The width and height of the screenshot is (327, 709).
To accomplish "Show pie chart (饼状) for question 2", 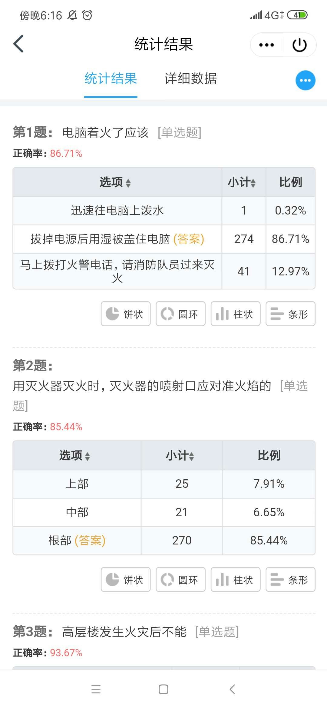I will [x=126, y=580].
